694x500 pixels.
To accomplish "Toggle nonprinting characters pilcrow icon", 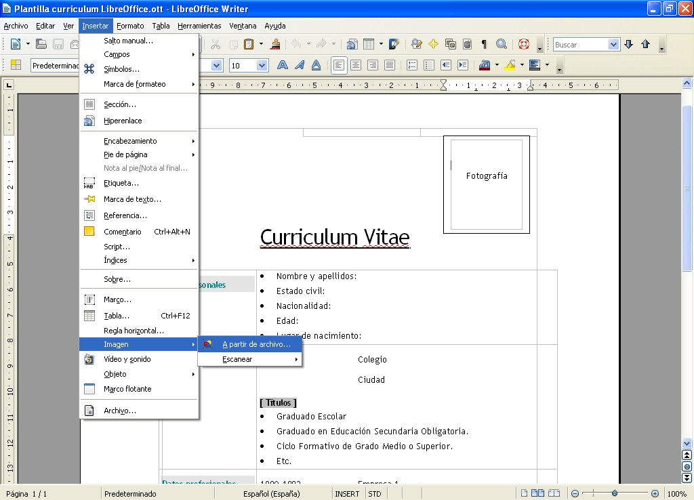I will click(484, 44).
